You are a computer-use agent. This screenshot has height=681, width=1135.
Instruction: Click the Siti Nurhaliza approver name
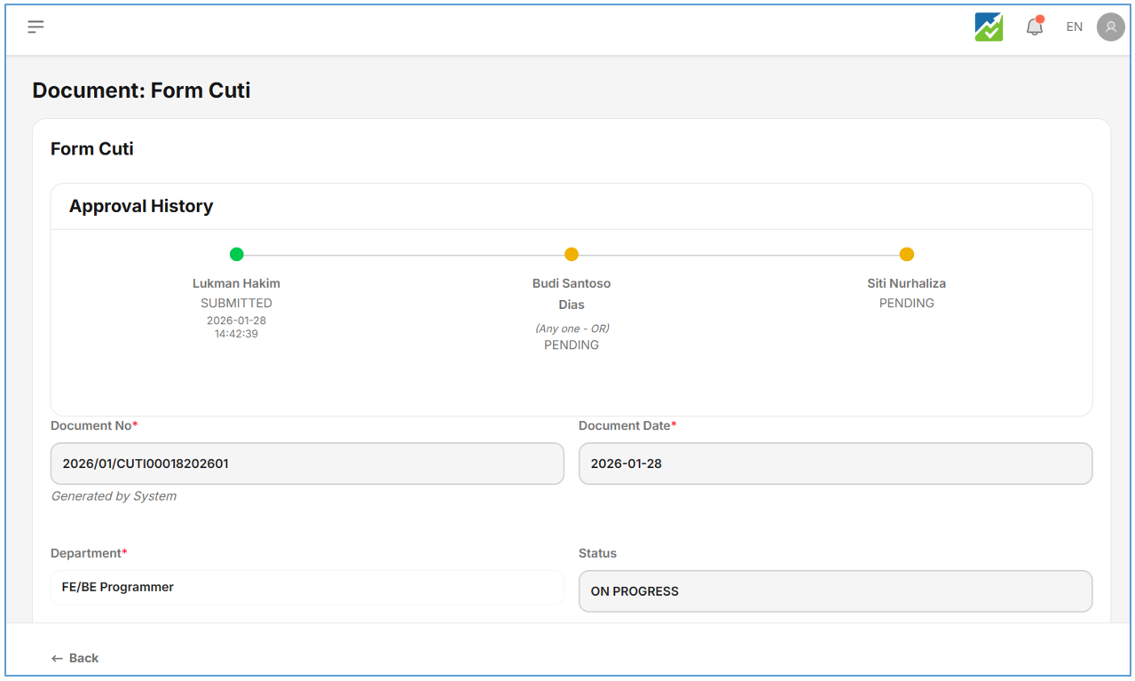click(x=906, y=283)
